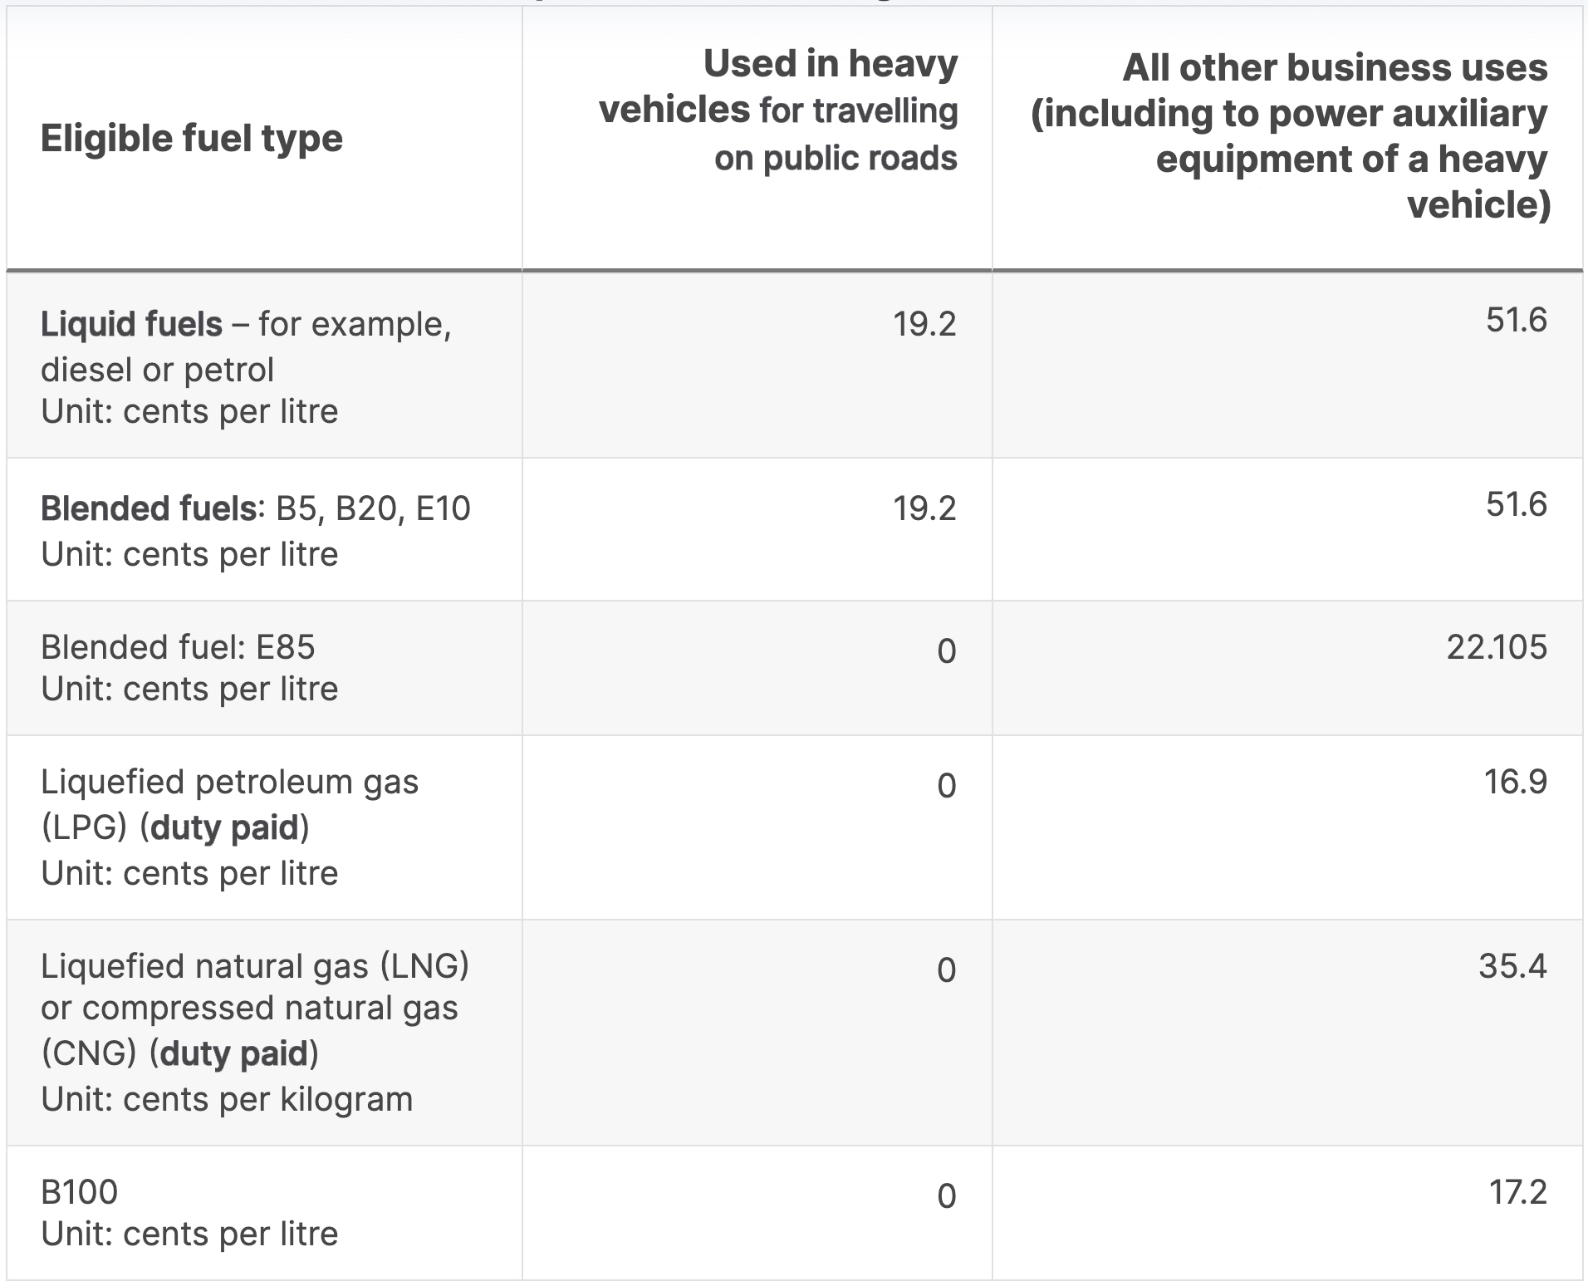Click the 19.2 rate for B5, B20, E10 blends
The width and height of the screenshot is (1588, 1286).
[x=924, y=508]
